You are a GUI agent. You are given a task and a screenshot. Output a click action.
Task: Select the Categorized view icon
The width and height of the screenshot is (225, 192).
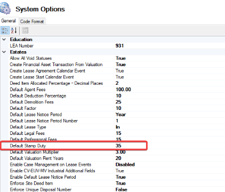point(5,30)
